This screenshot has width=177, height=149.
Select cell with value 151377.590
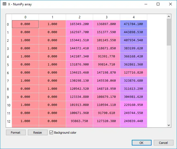point(107,32)
